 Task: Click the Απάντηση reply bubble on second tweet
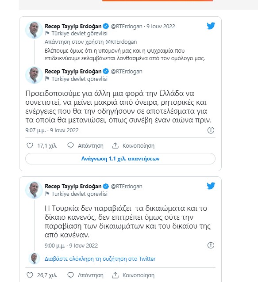pyautogui.click(x=70, y=275)
